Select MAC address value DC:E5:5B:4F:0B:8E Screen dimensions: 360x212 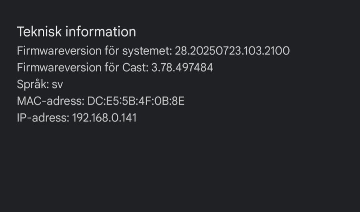[136, 101]
